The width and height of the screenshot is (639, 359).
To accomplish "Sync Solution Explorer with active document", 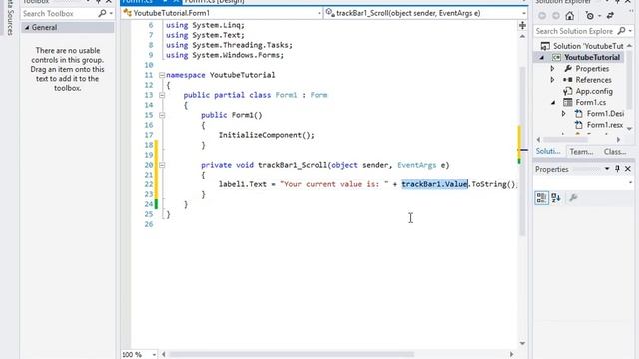I will (610, 16).
